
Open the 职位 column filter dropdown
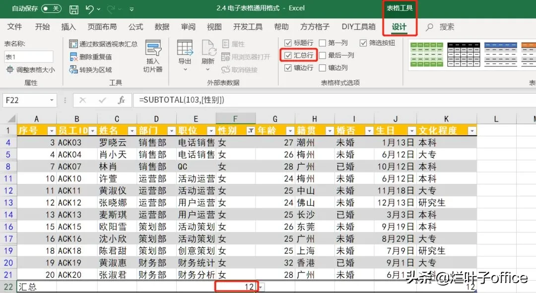point(211,131)
